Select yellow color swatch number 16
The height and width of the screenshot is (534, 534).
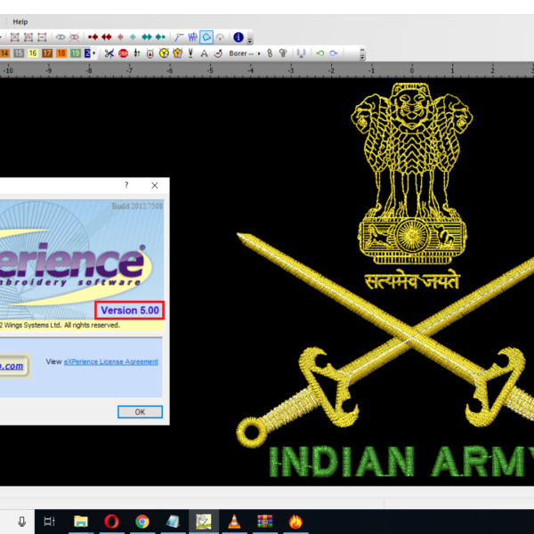33,53
